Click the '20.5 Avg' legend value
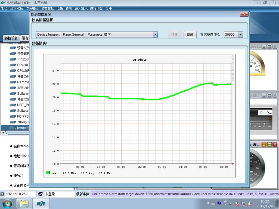Viewport: 279px width, 209px height. 87,173
